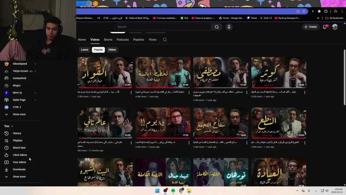Open the 25:49 duration video thumbnail
Image resolution: width=346 pixels, height=195 pixels.
[105, 72]
